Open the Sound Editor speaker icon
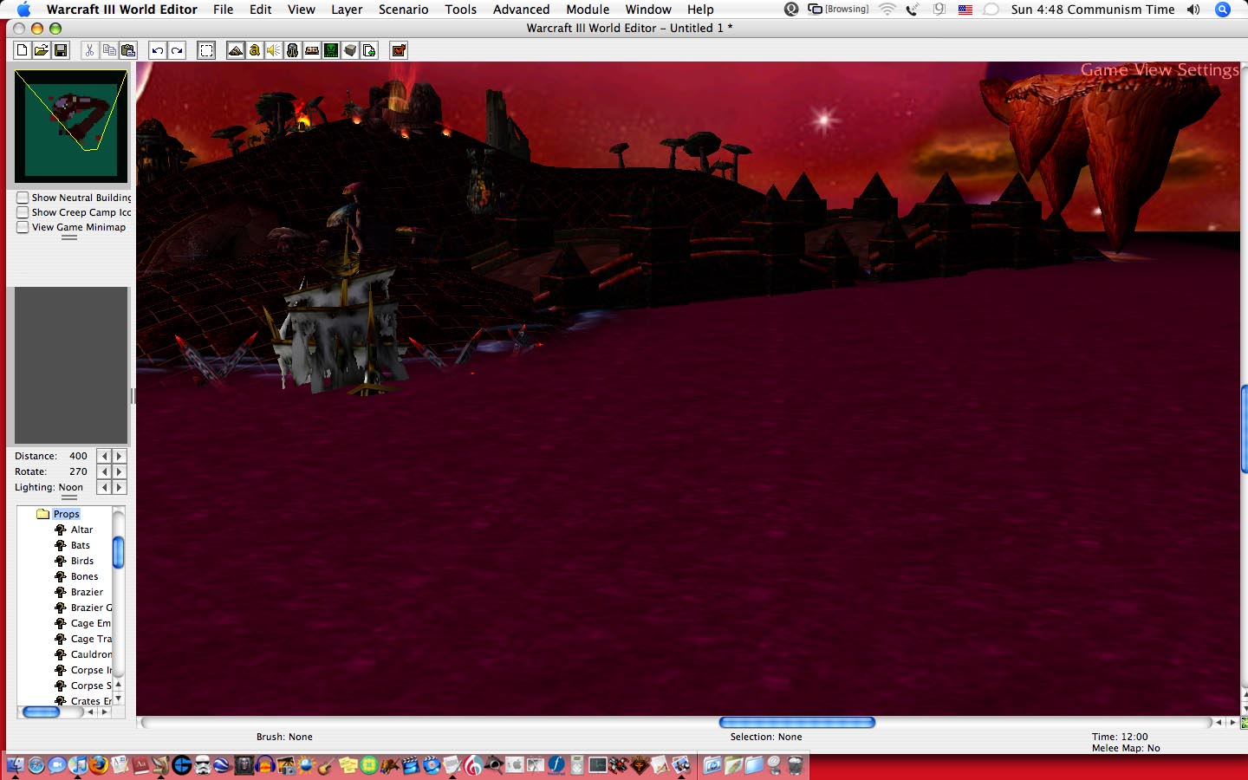 click(x=273, y=50)
